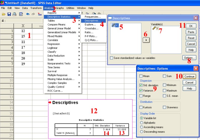
Task: Click the Std. Deviation value 3.464
Action: pos(107,129)
